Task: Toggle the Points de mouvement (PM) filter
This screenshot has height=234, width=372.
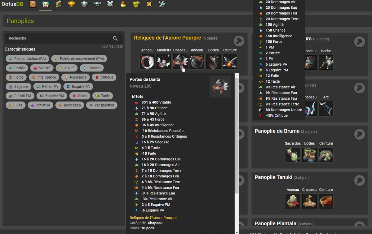Action: click(79, 59)
